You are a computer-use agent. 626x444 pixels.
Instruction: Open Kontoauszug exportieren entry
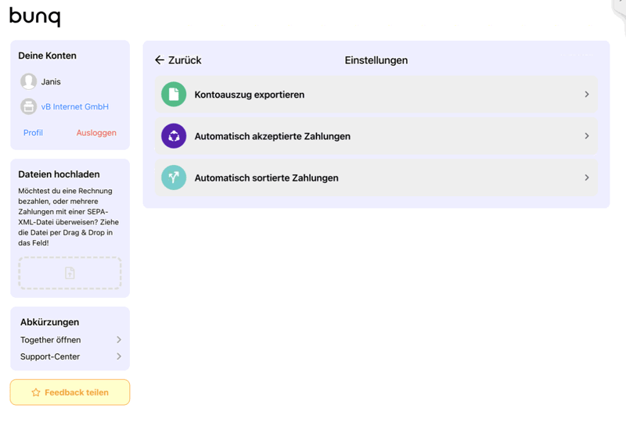click(250, 95)
